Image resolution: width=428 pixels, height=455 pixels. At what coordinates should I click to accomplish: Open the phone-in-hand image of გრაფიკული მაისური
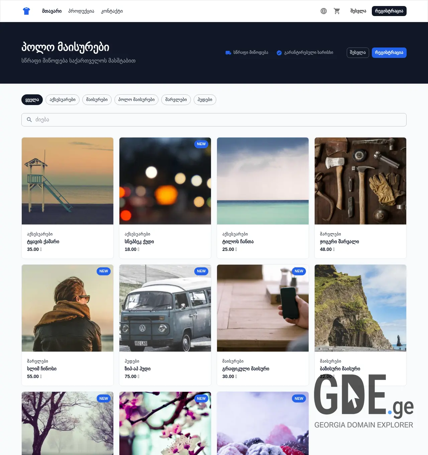[263, 308]
